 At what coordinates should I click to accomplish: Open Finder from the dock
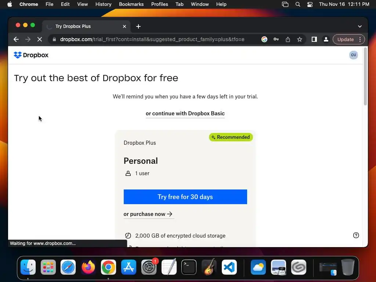(x=28, y=267)
